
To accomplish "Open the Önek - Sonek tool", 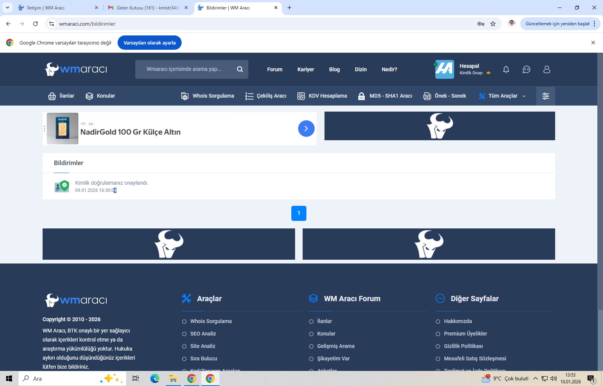I will [445, 96].
